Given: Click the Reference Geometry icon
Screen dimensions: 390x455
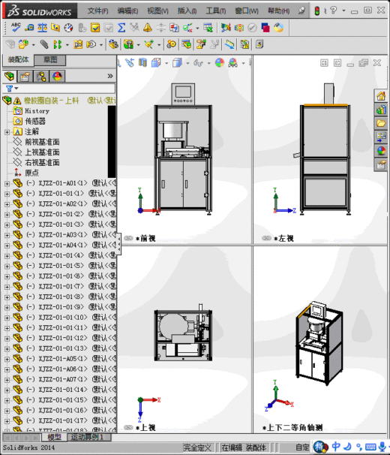Looking at the screenshot, I should (x=149, y=44).
